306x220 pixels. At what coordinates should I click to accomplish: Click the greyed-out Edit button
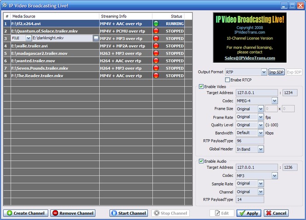pos(222,213)
